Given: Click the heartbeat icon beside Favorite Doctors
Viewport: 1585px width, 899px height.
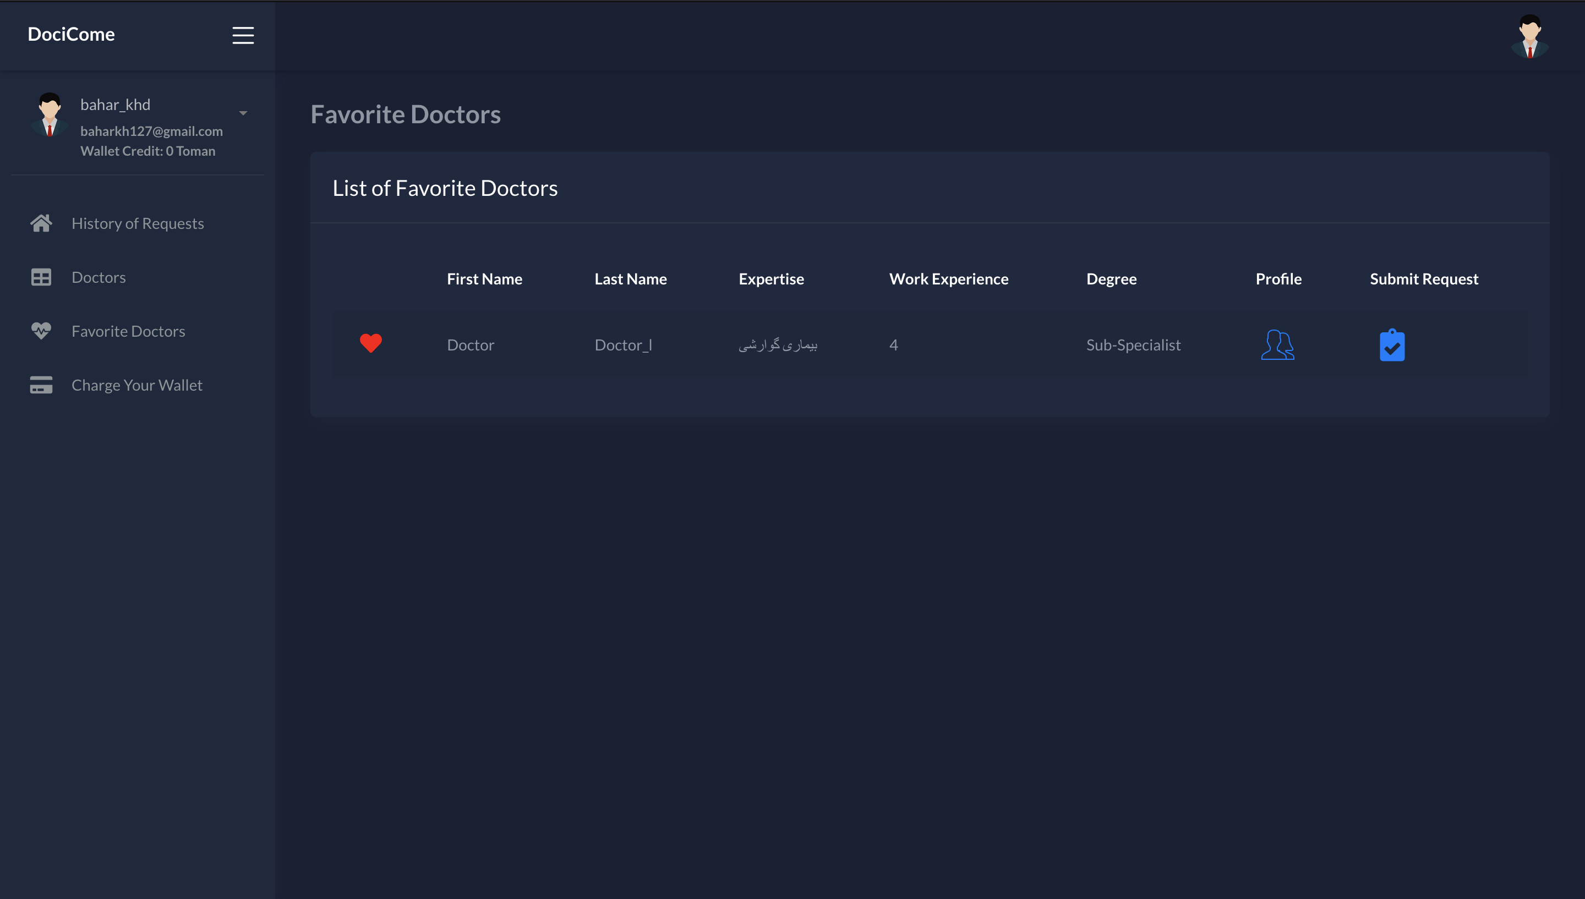Looking at the screenshot, I should point(41,331).
